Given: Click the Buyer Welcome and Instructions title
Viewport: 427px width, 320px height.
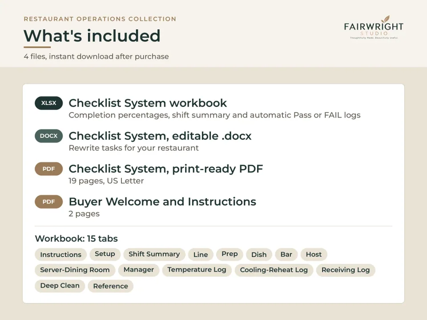Looking at the screenshot, I should coord(162,202).
